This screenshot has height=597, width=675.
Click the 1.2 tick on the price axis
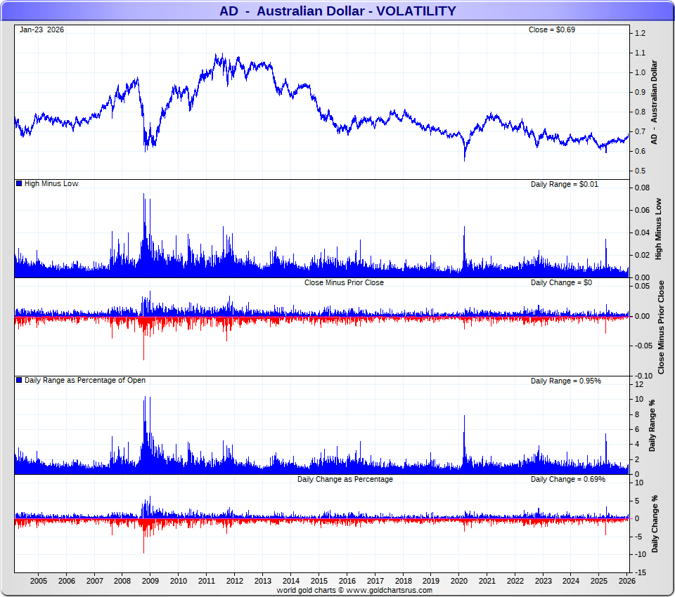click(640, 34)
